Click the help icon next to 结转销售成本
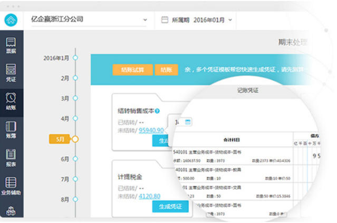 pyautogui.click(x=157, y=111)
